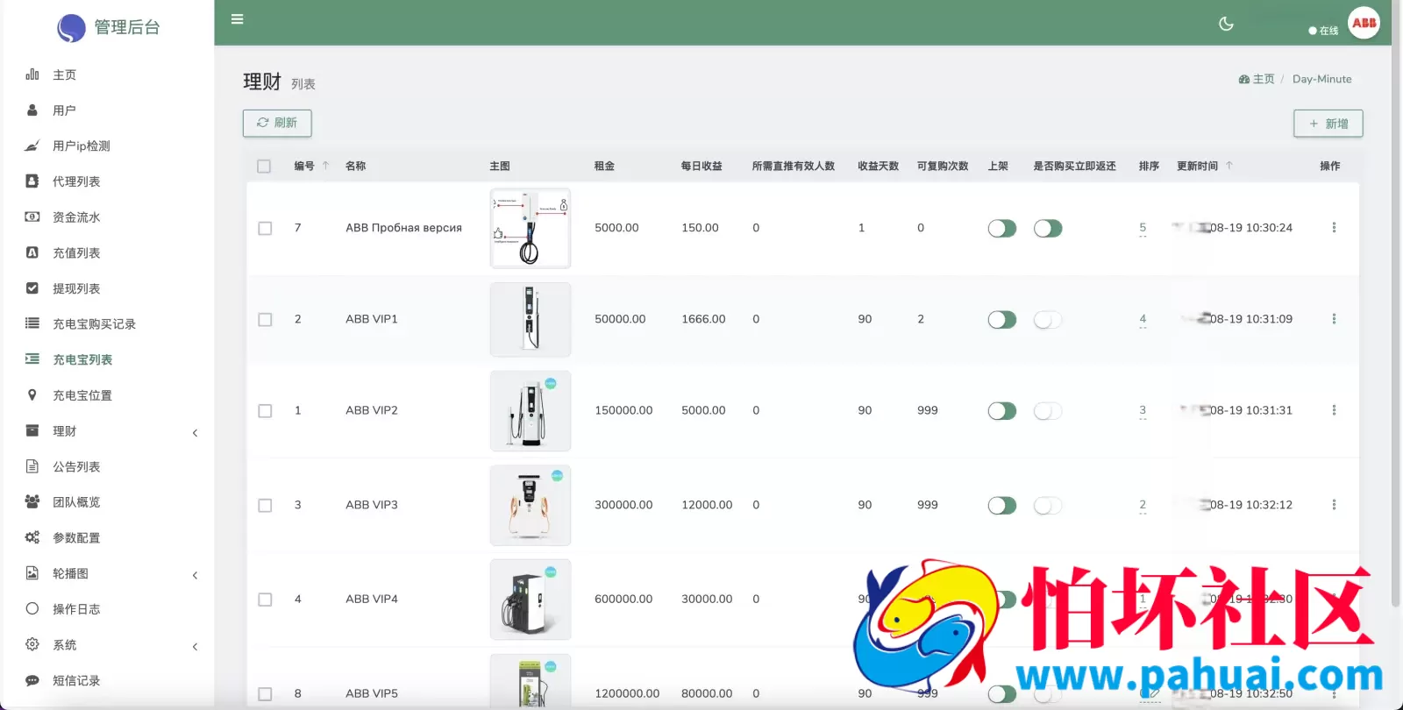Sort by 编号 column arrow
Image resolution: width=1403 pixels, height=710 pixels.
[x=325, y=166]
